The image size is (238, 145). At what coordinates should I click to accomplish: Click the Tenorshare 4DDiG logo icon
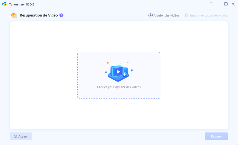(5, 4)
